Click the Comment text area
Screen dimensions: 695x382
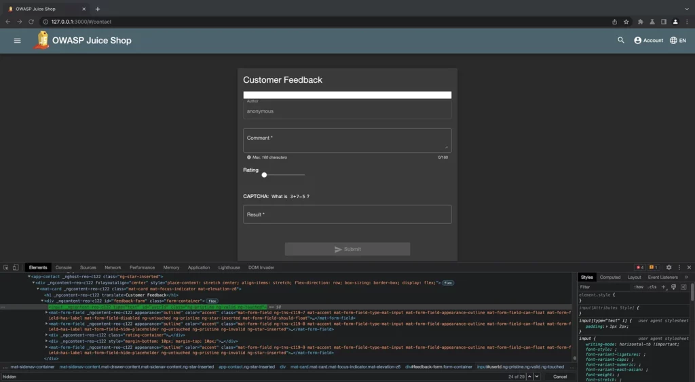click(347, 140)
